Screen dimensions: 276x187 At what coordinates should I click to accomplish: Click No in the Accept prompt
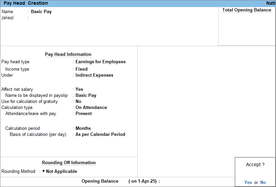click(x=263, y=182)
